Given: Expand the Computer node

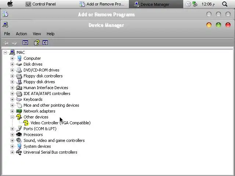Looking at the screenshot, I should click(12, 58).
